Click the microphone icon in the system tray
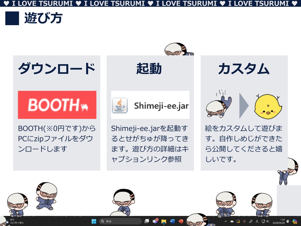The image size is (301, 226). point(244,221)
